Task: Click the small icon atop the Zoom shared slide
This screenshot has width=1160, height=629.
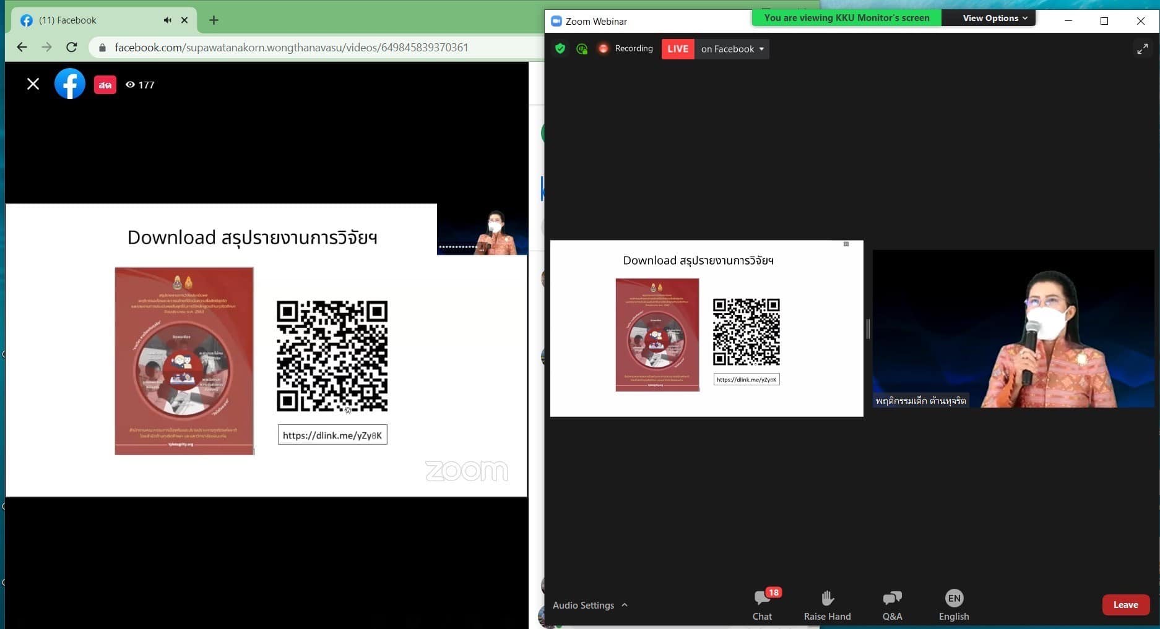Action: [x=846, y=244]
